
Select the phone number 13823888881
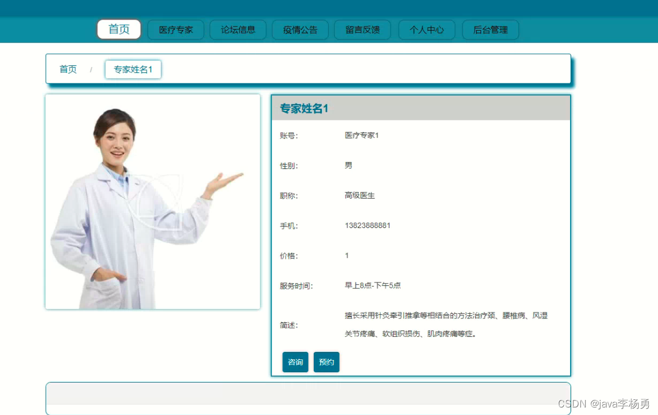[x=367, y=225]
